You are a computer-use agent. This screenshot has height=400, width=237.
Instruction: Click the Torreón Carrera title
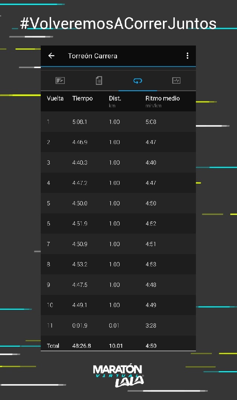click(x=93, y=56)
